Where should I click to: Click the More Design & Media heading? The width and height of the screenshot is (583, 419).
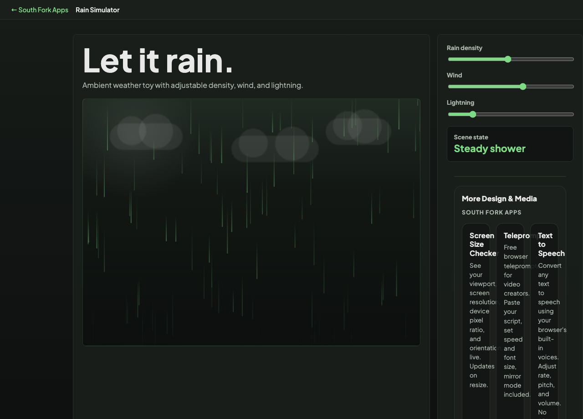pos(499,199)
